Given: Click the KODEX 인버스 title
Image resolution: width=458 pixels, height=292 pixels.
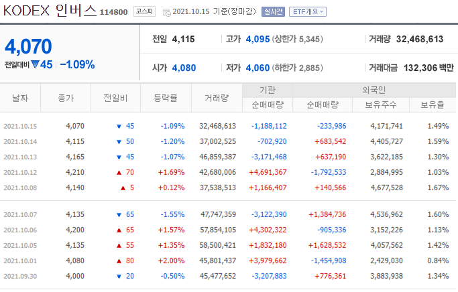Looking at the screenshot, I should coord(50,11).
